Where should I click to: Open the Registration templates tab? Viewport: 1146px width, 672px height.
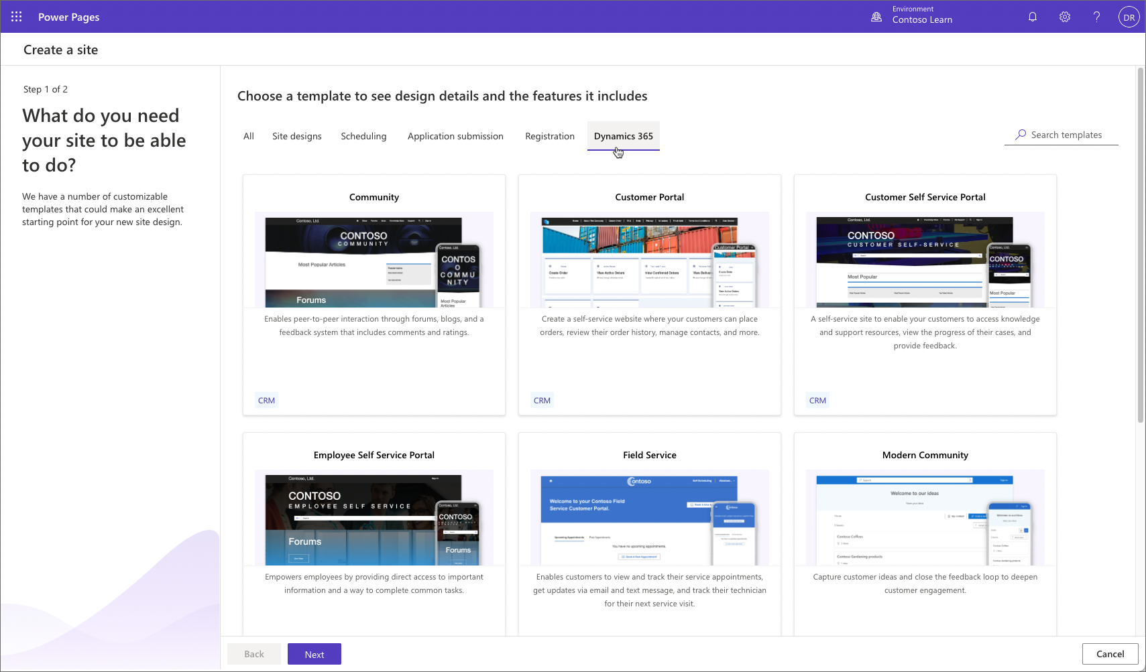(549, 135)
